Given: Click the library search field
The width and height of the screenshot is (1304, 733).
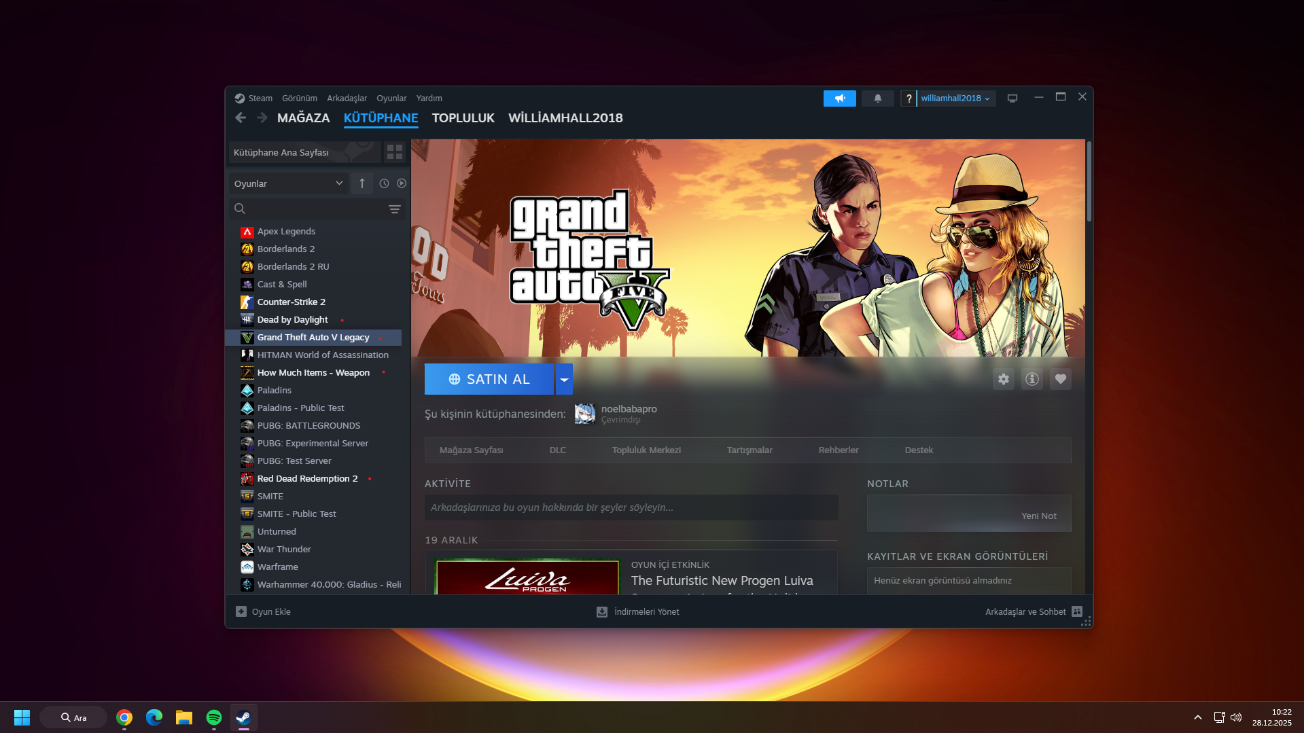Looking at the screenshot, I should (317, 209).
